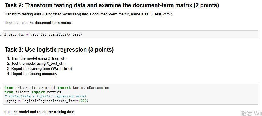Click the input prompt beside the sklearn import cell
The width and height of the screenshot is (262, 116).
click(1, 88)
